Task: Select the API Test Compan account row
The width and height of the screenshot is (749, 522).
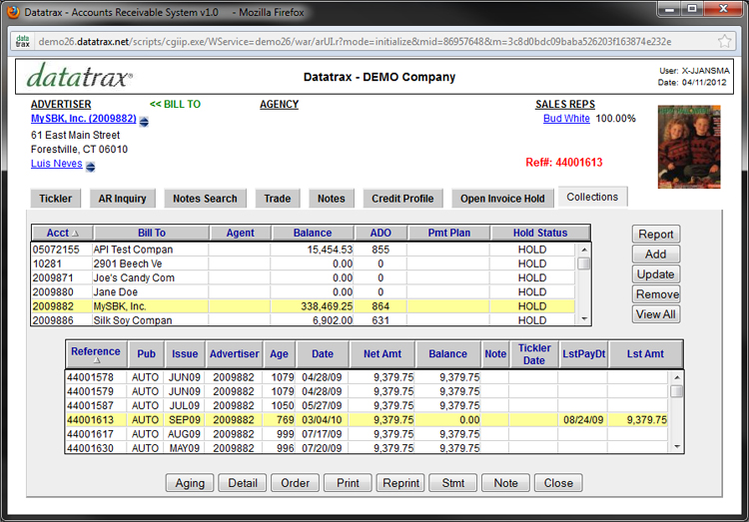Action: click(x=303, y=250)
